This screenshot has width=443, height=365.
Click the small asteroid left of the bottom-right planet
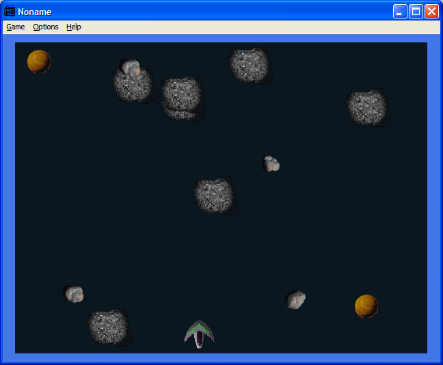click(295, 300)
